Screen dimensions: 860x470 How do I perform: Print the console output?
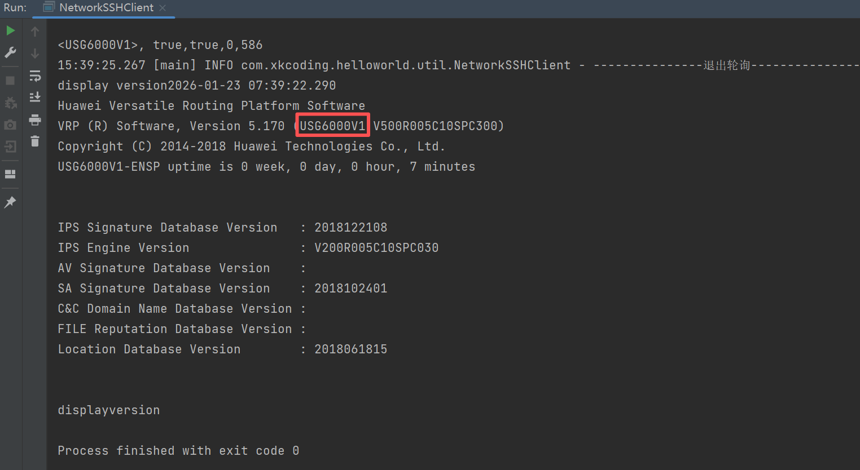tap(35, 119)
